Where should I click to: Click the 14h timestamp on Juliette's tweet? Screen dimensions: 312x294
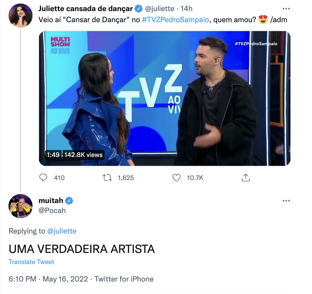186,9
